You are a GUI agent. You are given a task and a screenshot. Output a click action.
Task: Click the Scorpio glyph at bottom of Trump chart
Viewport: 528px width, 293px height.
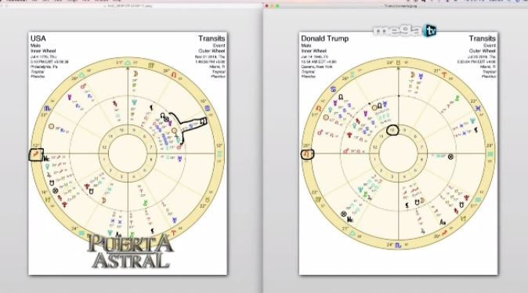coord(398,245)
